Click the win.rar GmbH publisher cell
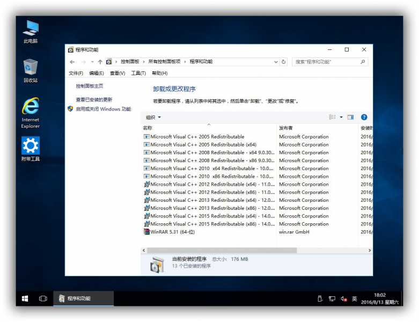Viewport: 419px width, 322px height. point(294,232)
